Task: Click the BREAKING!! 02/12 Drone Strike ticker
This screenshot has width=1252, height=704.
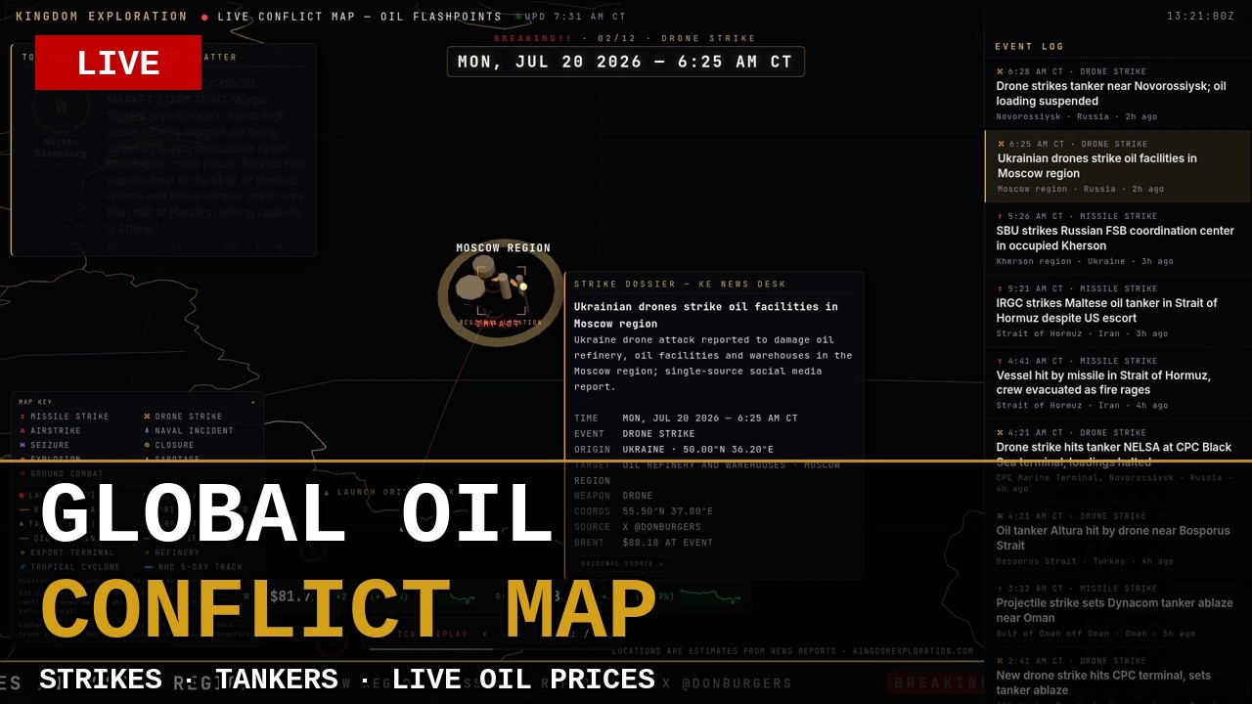Action: (625, 38)
